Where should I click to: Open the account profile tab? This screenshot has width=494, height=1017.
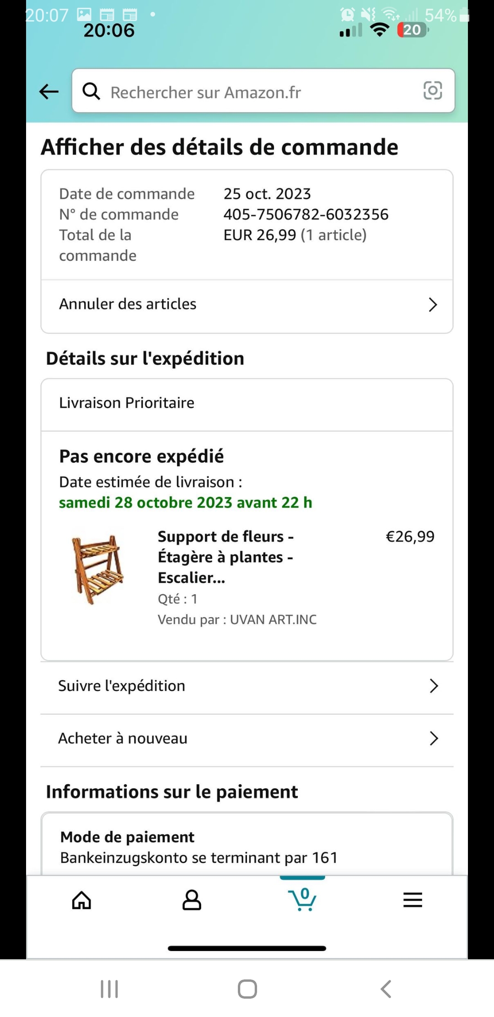click(x=192, y=900)
